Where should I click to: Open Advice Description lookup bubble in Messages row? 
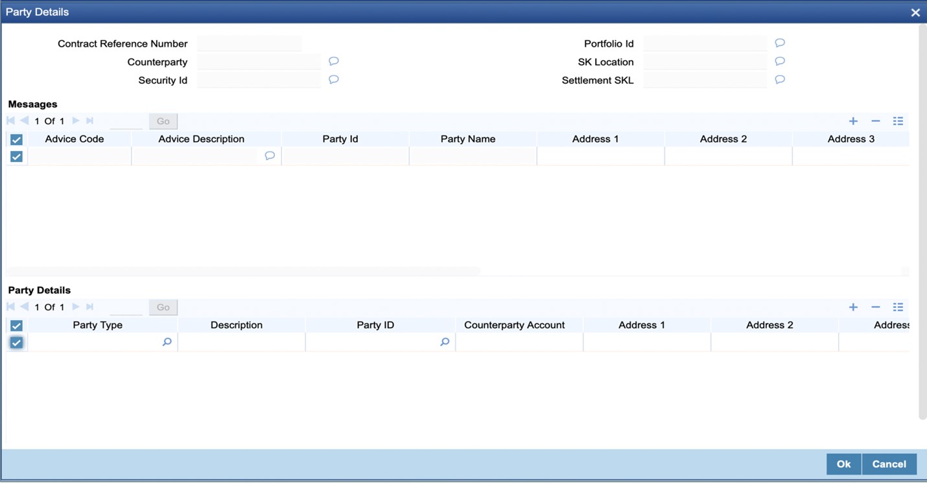[270, 156]
